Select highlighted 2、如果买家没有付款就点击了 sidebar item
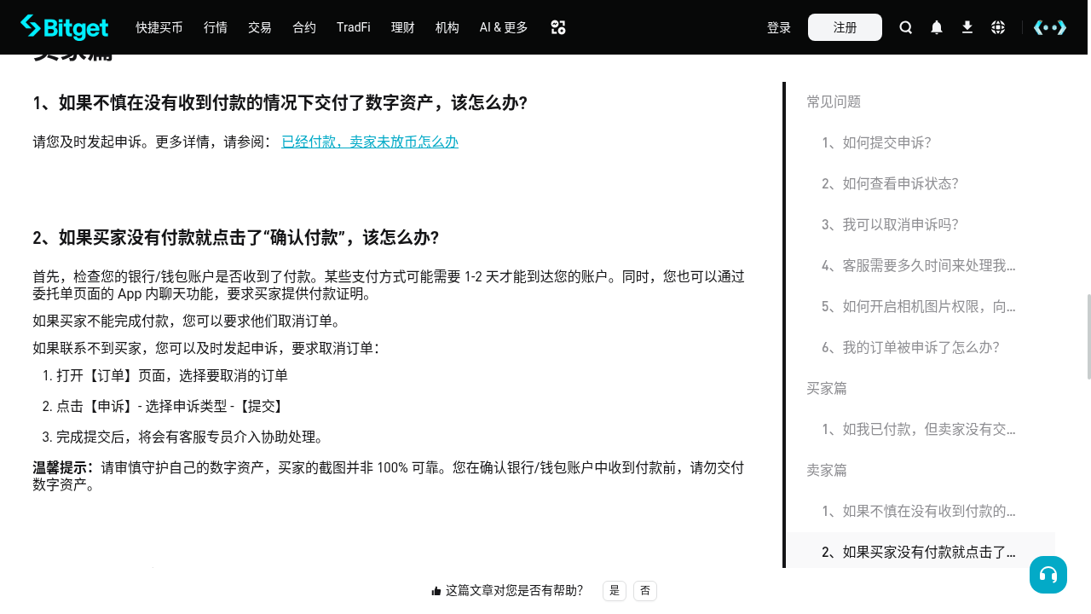The image size is (1091, 614). [919, 552]
